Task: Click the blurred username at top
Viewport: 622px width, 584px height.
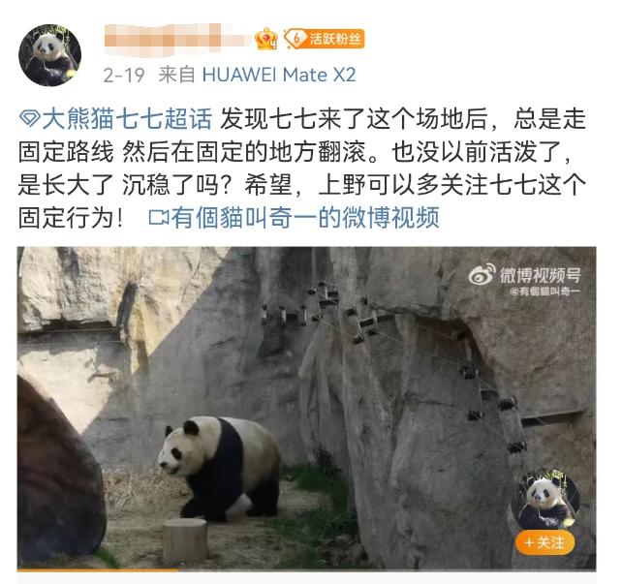Action: pyautogui.click(x=176, y=40)
